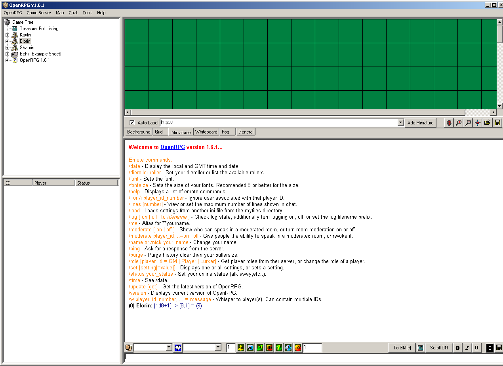Open the black text color swatch
503x366 pixels.
tap(490, 348)
